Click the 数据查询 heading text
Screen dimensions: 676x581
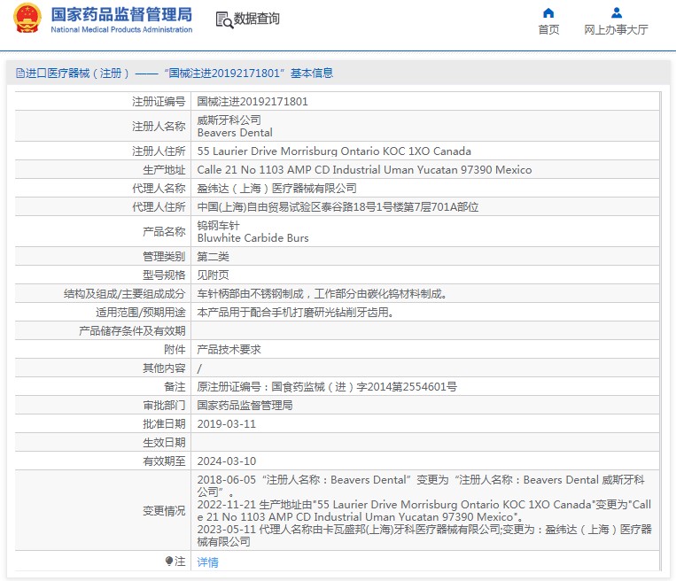point(257,19)
